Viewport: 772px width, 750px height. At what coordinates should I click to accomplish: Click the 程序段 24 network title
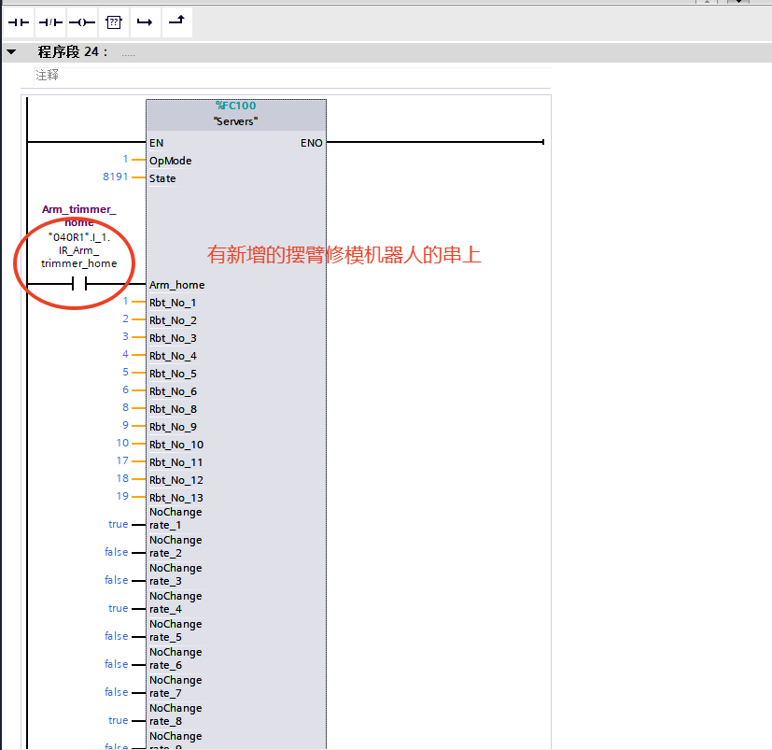[x=73, y=52]
